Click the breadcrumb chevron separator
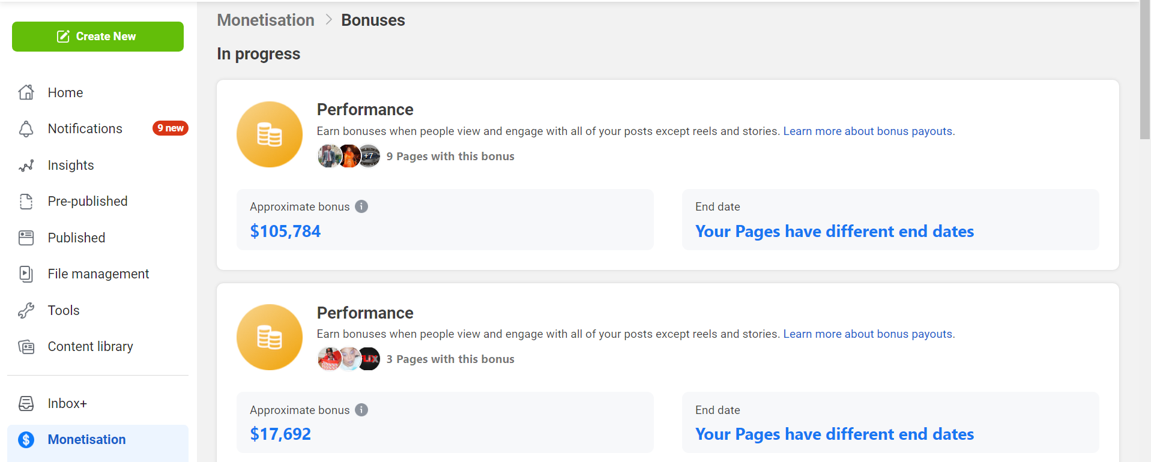Image resolution: width=1151 pixels, height=462 pixels. click(328, 20)
